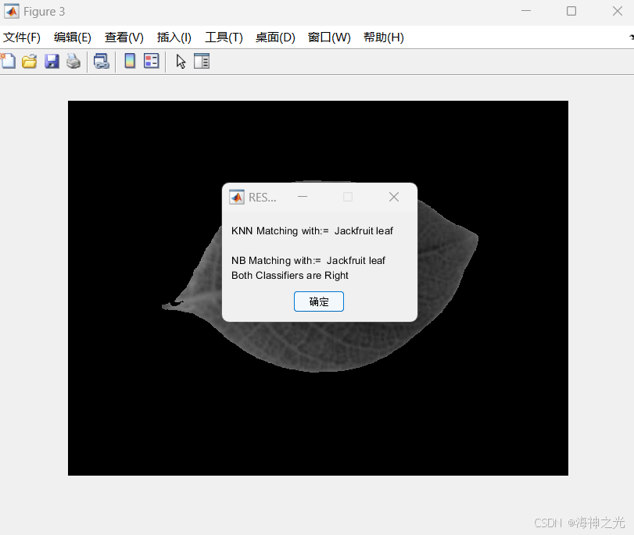Open the 文件(F) menu
The width and height of the screenshot is (634, 535).
[22, 37]
